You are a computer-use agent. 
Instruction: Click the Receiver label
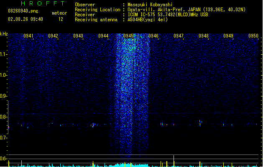pos(85,15)
